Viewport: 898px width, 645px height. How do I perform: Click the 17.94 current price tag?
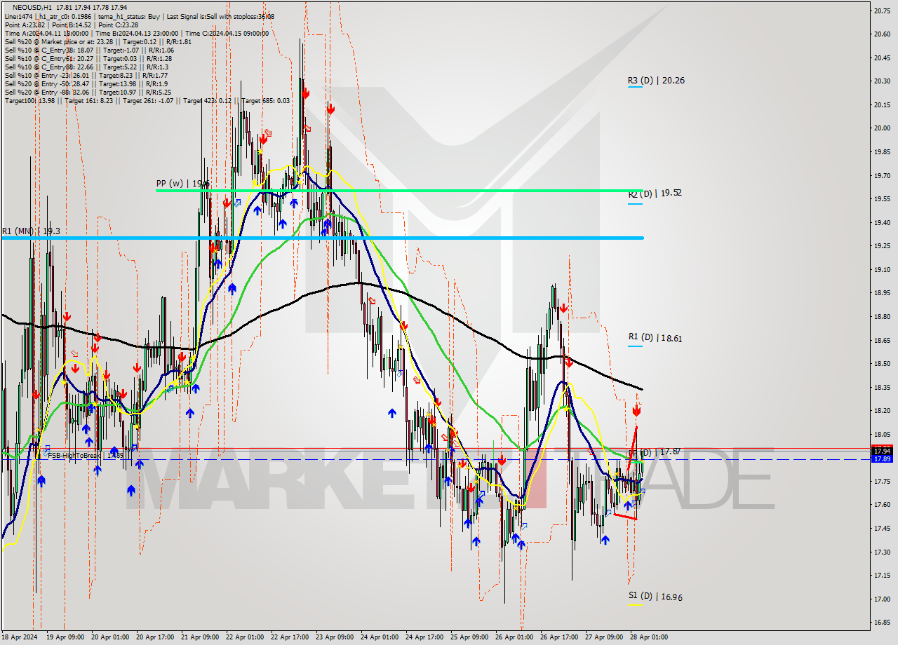881,450
